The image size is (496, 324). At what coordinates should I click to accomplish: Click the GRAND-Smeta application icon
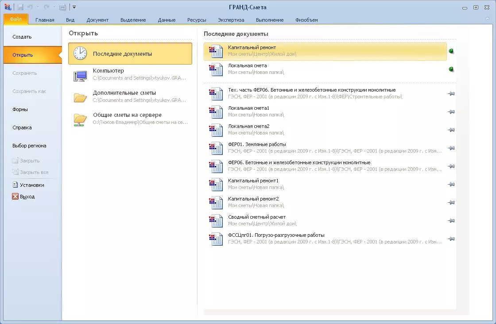click(8, 7)
